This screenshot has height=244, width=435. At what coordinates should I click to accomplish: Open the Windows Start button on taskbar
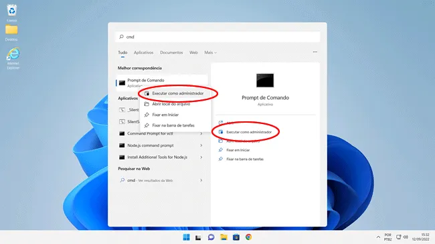click(186, 237)
